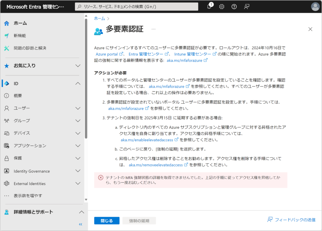Click the 多要素認証 page title icon
Viewport: 322px width, 231px height.
pyautogui.click(x=98, y=31)
